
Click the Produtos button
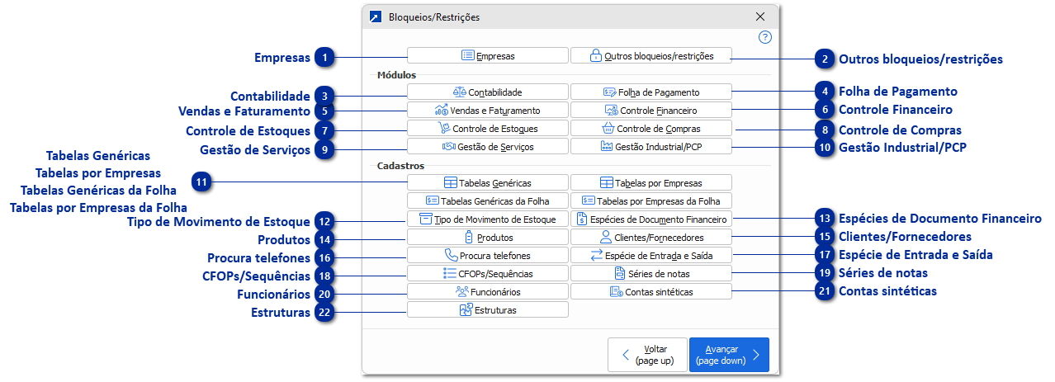tap(487, 238)
